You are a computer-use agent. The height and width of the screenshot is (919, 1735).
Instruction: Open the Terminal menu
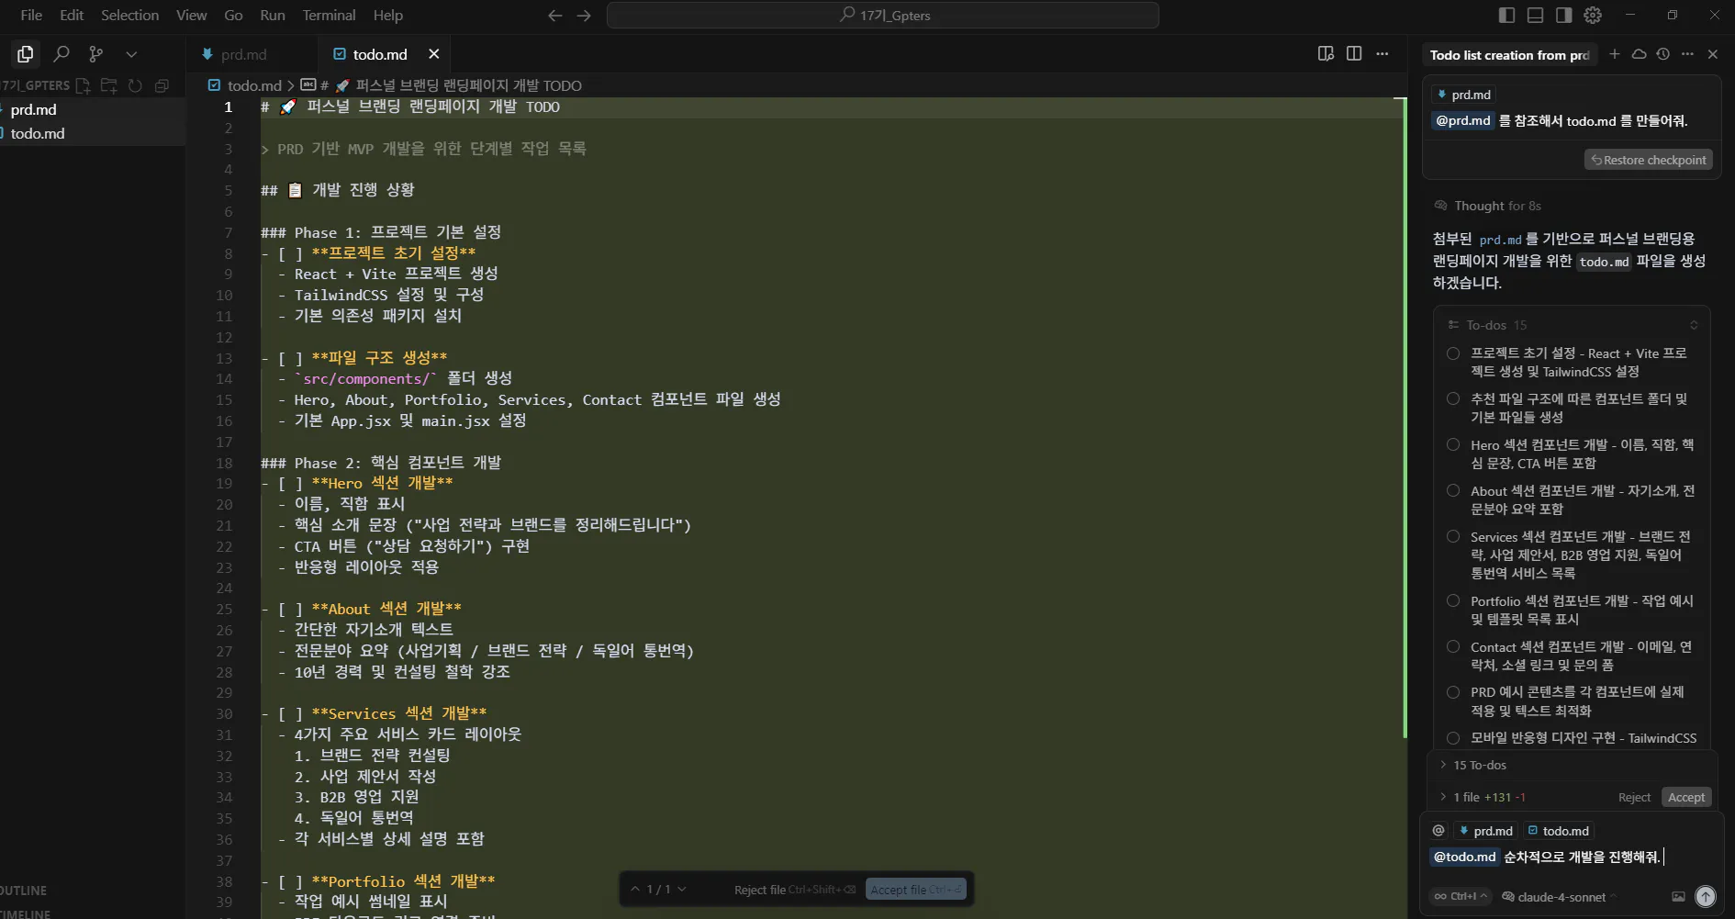click(x=329, y=16)
